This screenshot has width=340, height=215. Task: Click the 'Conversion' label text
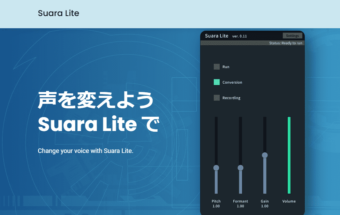click(232, 82)
